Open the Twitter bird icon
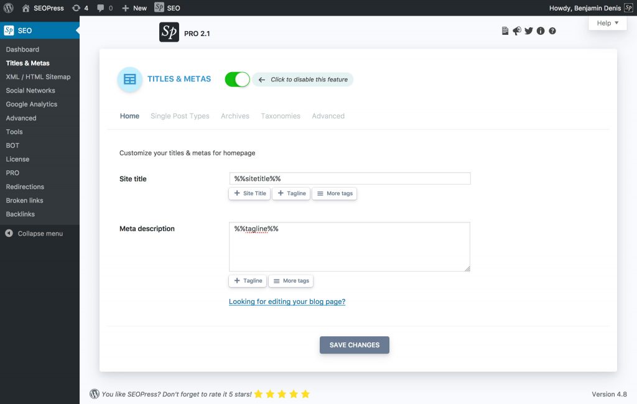Image resolution: width=637 pixels, height=404 pixels. pos(529,31)
